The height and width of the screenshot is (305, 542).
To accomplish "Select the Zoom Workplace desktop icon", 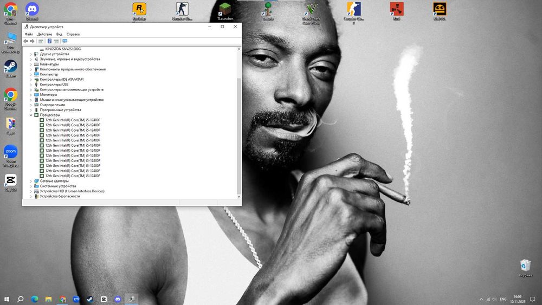I will (10, 156).
